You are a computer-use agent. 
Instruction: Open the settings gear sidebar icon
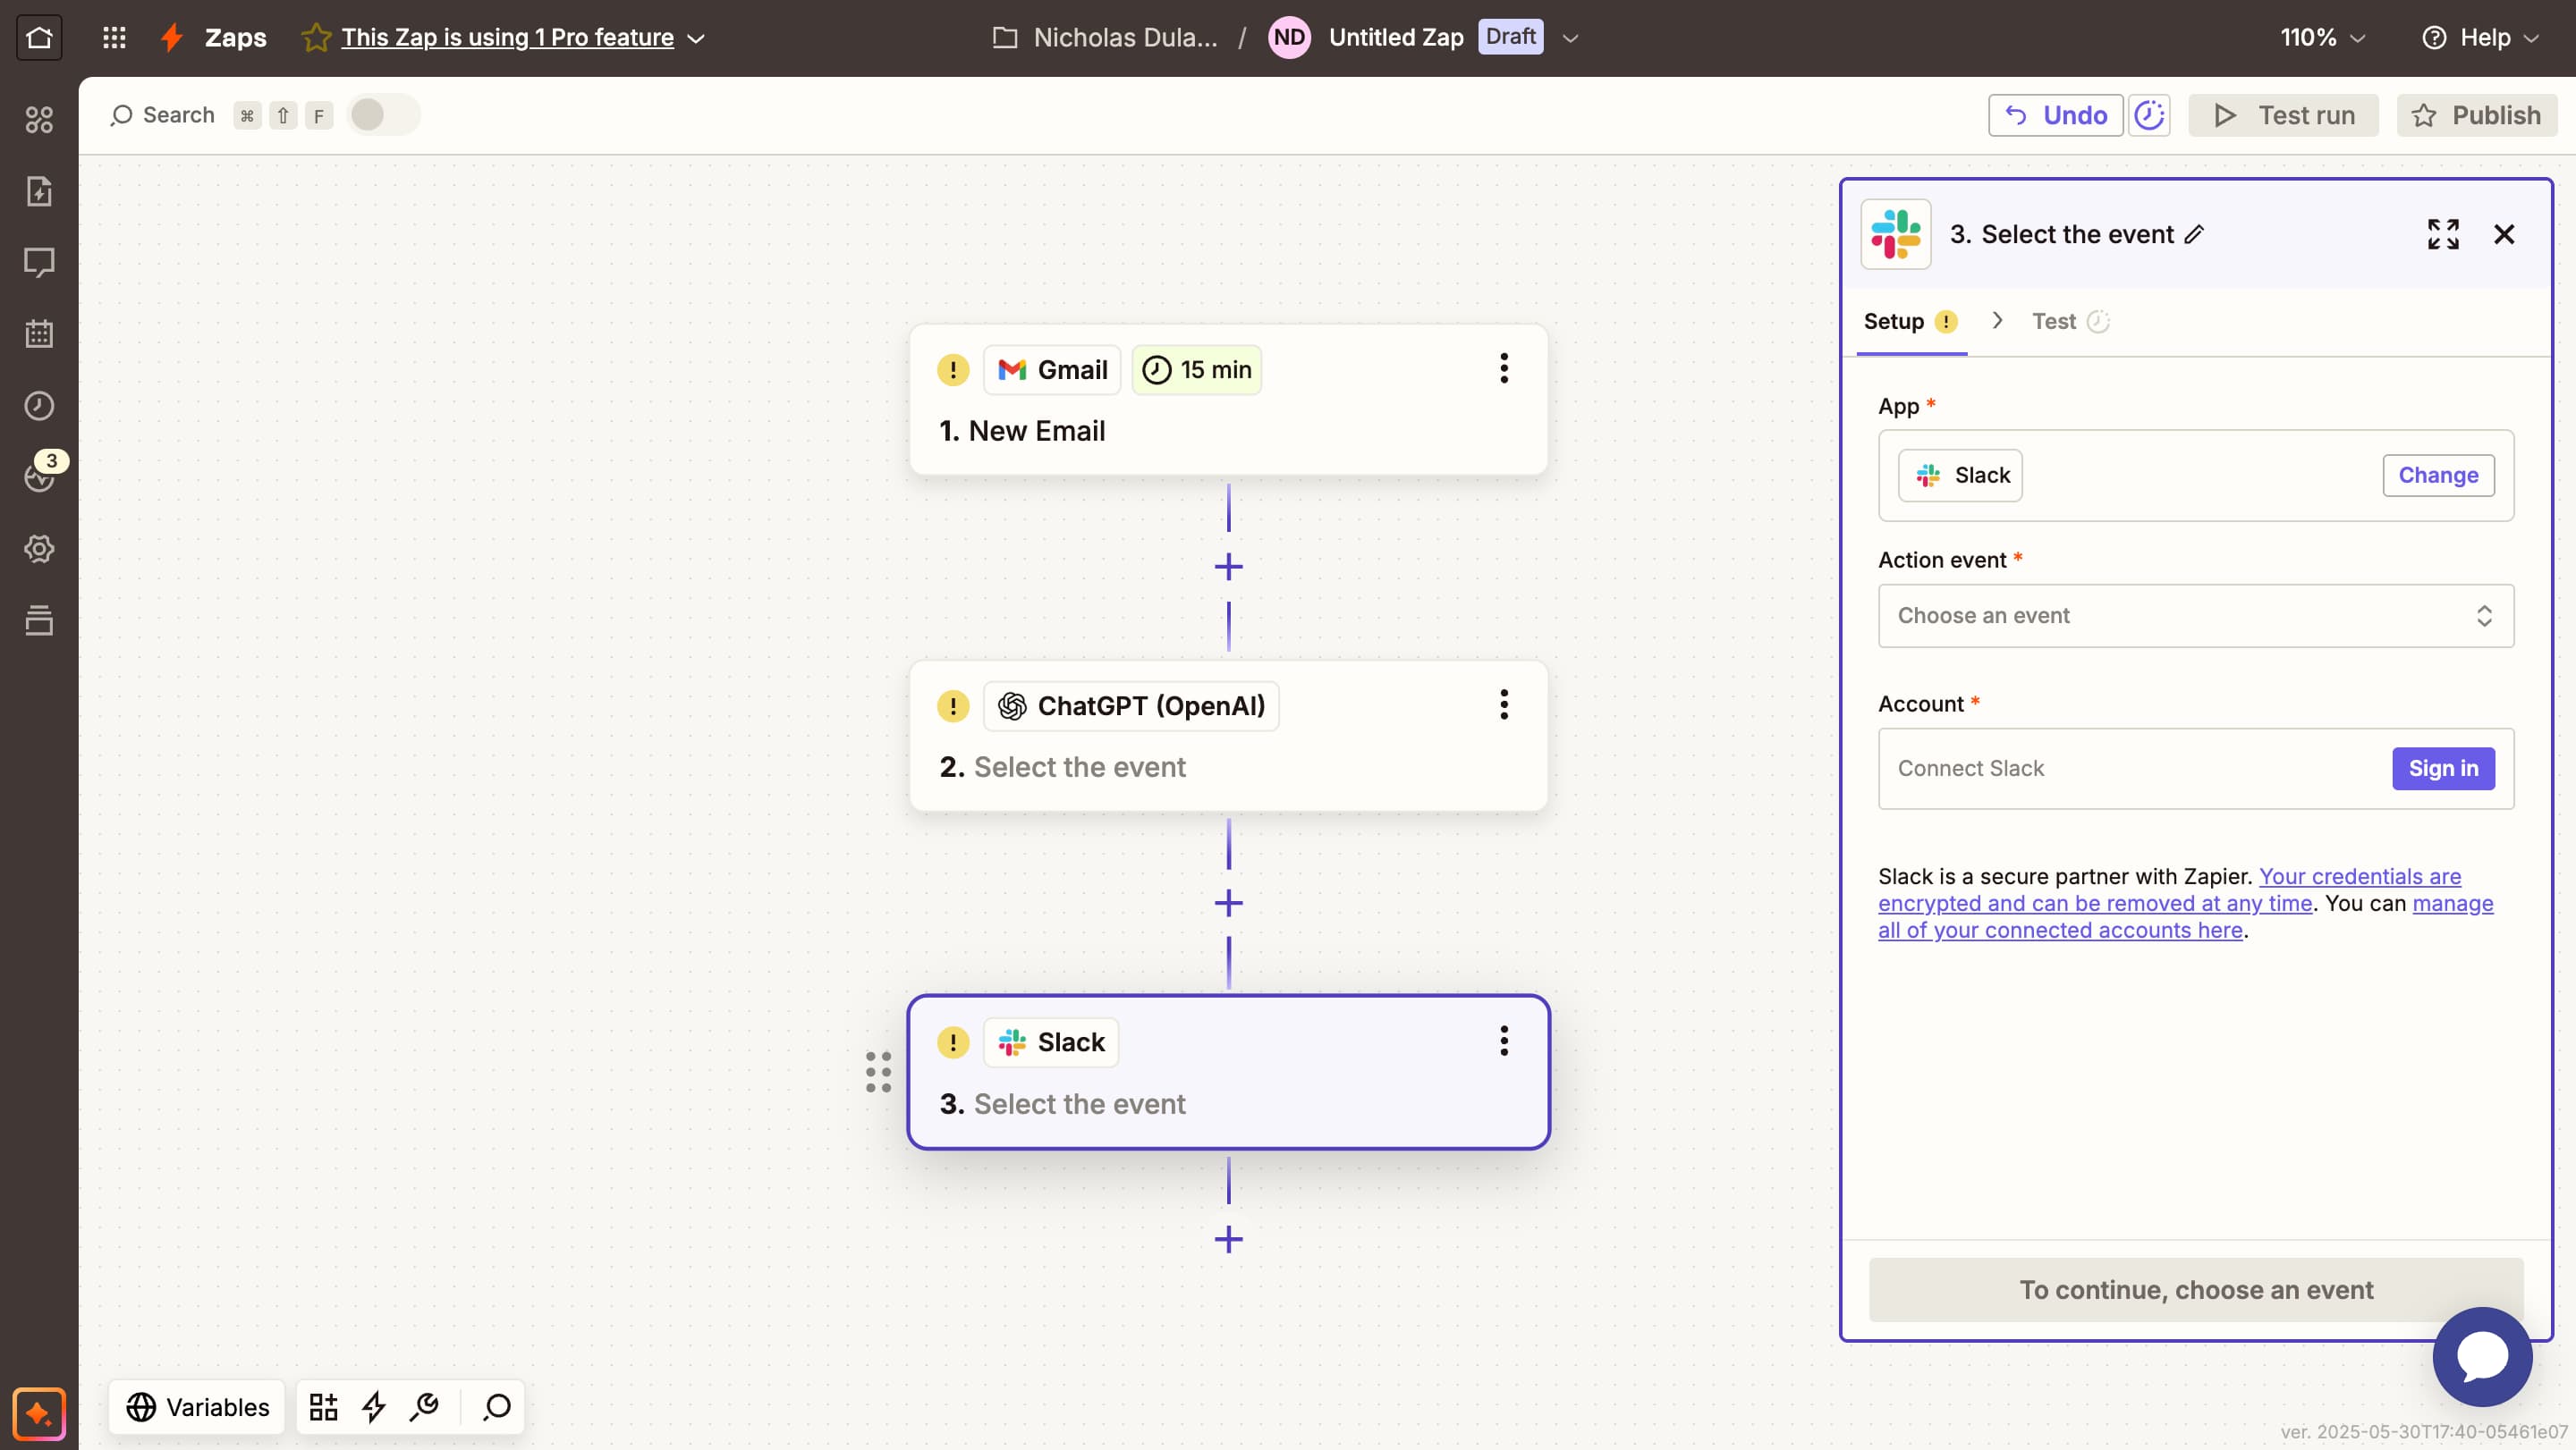click(x=39, y=549)
